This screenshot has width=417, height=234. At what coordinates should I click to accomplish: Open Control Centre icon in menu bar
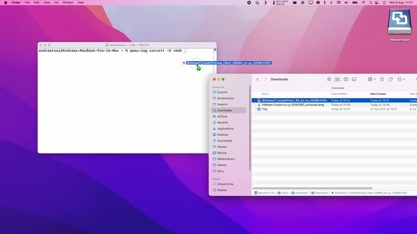[377, 3]
